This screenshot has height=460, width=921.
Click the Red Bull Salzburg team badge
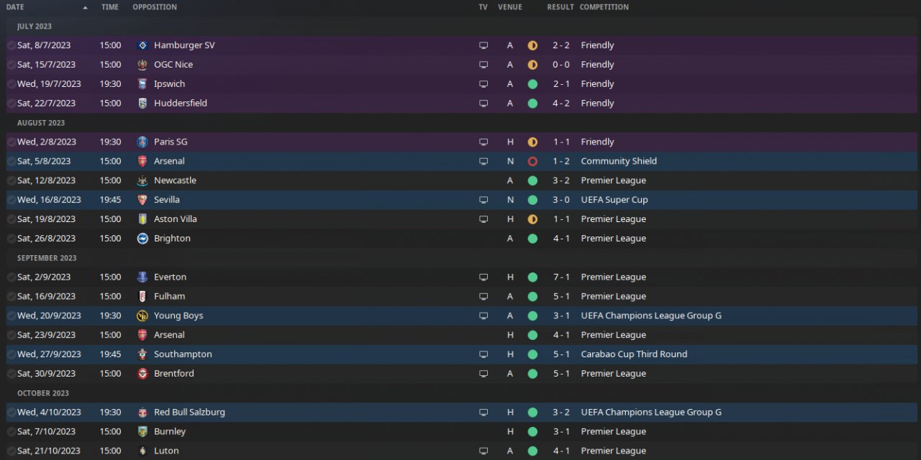point(142,413)
